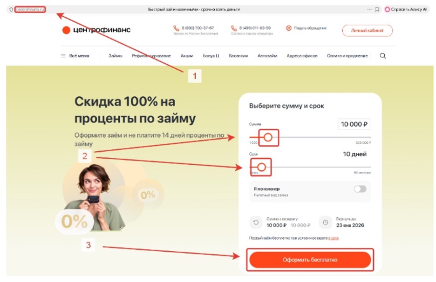The image size is (436, 282).
Task: Click the lifebuoy icon for Подать обращение
Action: [289, 28]
